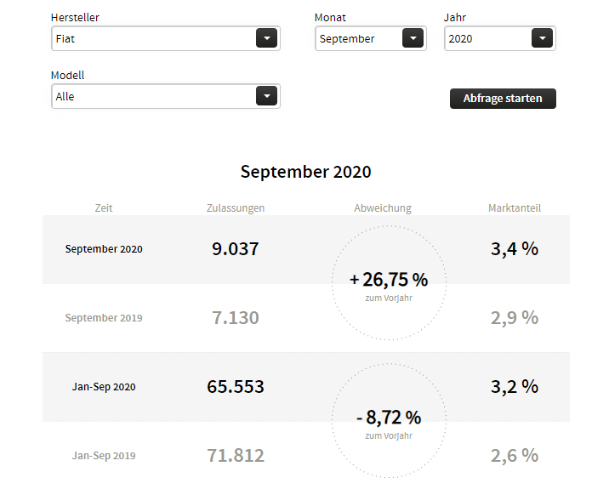Viewport: 609px width, 489px height.
Task: Click the Zeit column header
Action: click(104, 208)
